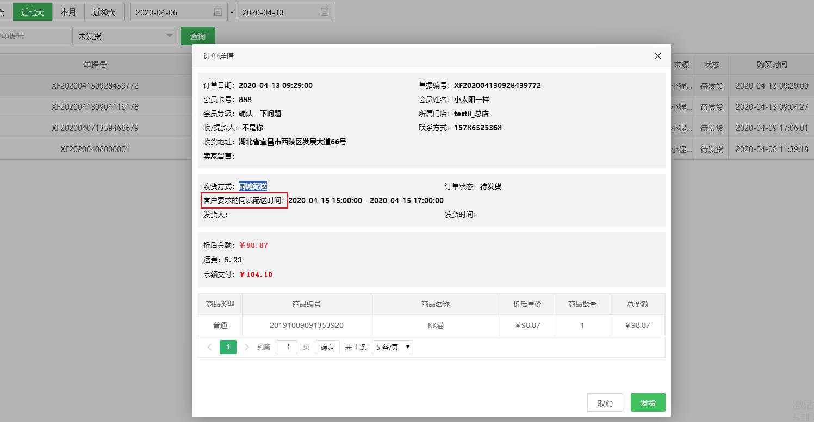Close the 订单详情 dialog with X

657,56
